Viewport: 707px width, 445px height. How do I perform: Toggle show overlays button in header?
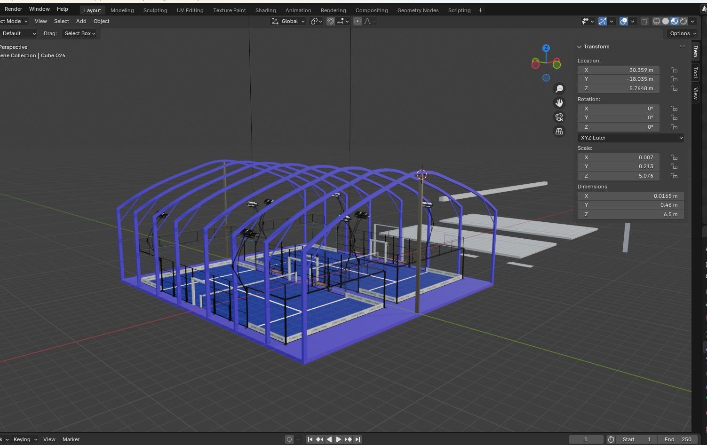click(624, 21)
